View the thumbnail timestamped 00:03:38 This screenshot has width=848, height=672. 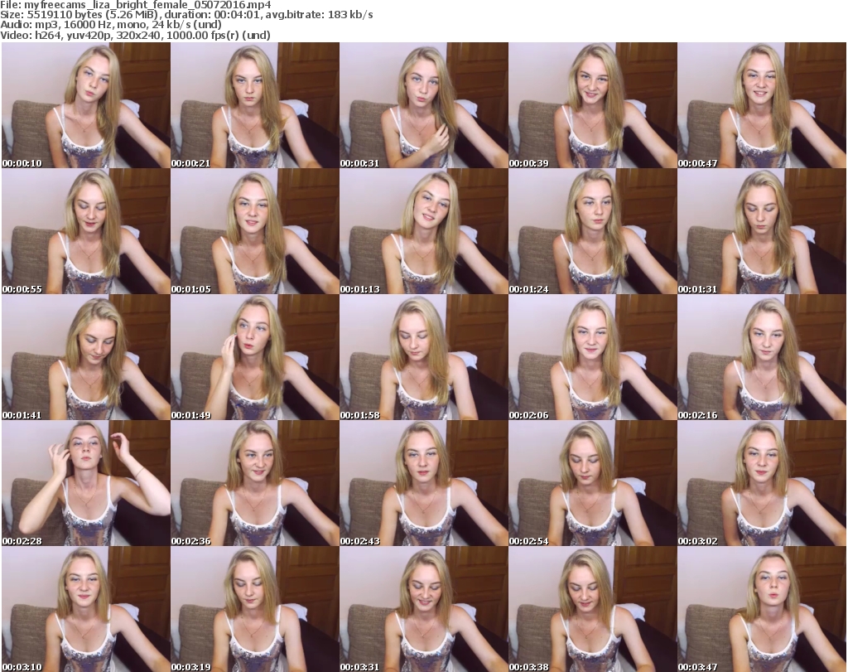[x=593, y=609]
